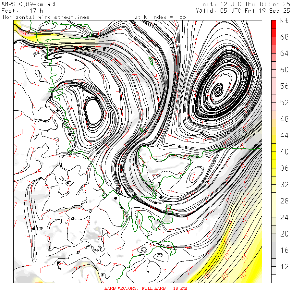Click the '28' label on color scale
This screenshot has height=292, width=292.
pyautogui.click(x=284, y=201)
